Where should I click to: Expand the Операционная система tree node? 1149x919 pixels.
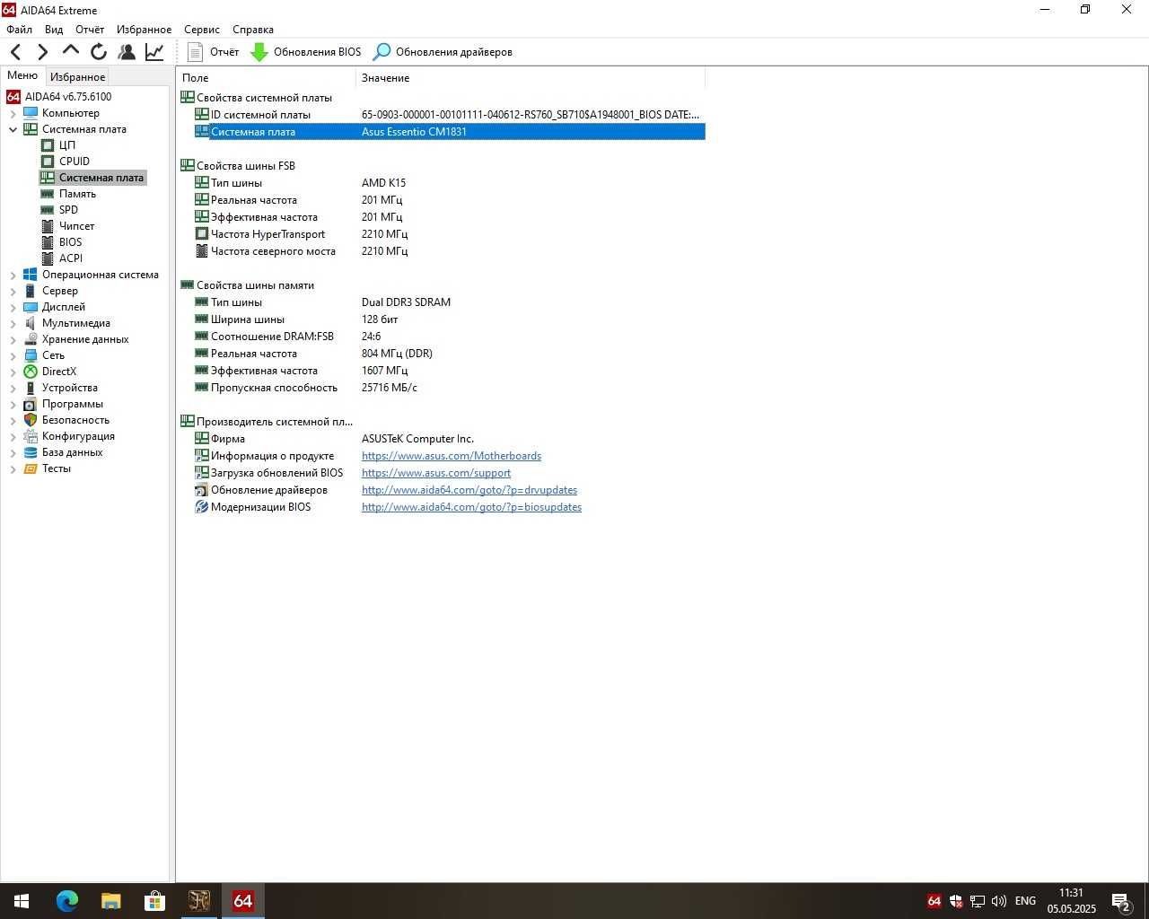coord(13,276)
